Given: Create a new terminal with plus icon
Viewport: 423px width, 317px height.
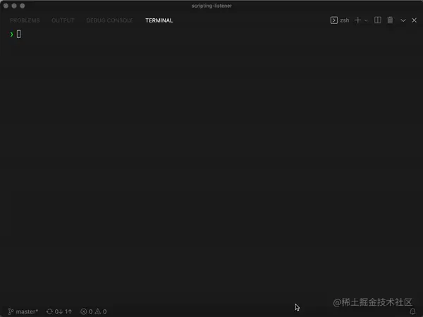Looking at the screenshot, I should point(357,20).
